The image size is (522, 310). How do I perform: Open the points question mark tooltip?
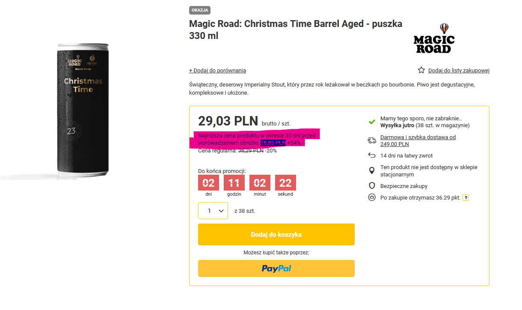click(x=466, y=198)
